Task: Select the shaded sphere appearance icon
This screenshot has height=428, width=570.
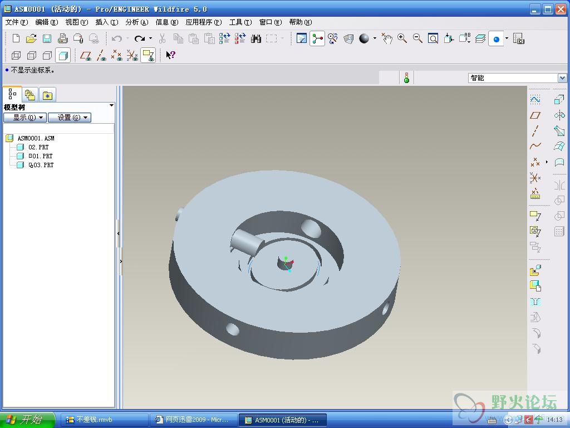Action: click(364, 38)
